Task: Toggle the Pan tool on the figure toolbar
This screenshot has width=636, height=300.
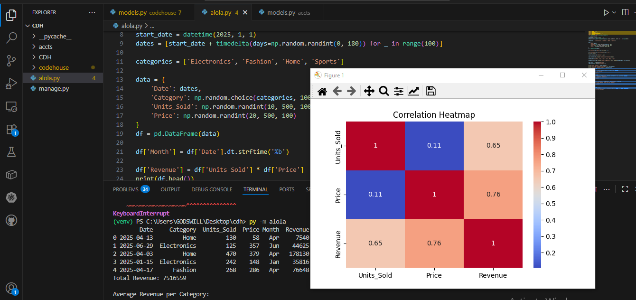Action: tap(369, 91)
